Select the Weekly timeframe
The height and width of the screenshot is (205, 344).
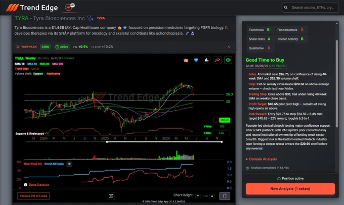tap(30, 58)
